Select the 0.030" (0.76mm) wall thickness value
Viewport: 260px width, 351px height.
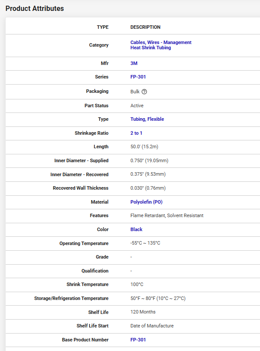click(x=148, y=188)
